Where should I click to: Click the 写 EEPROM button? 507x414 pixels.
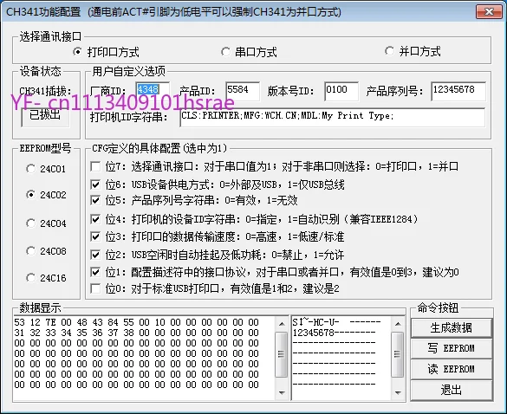[x=452, y=348]
